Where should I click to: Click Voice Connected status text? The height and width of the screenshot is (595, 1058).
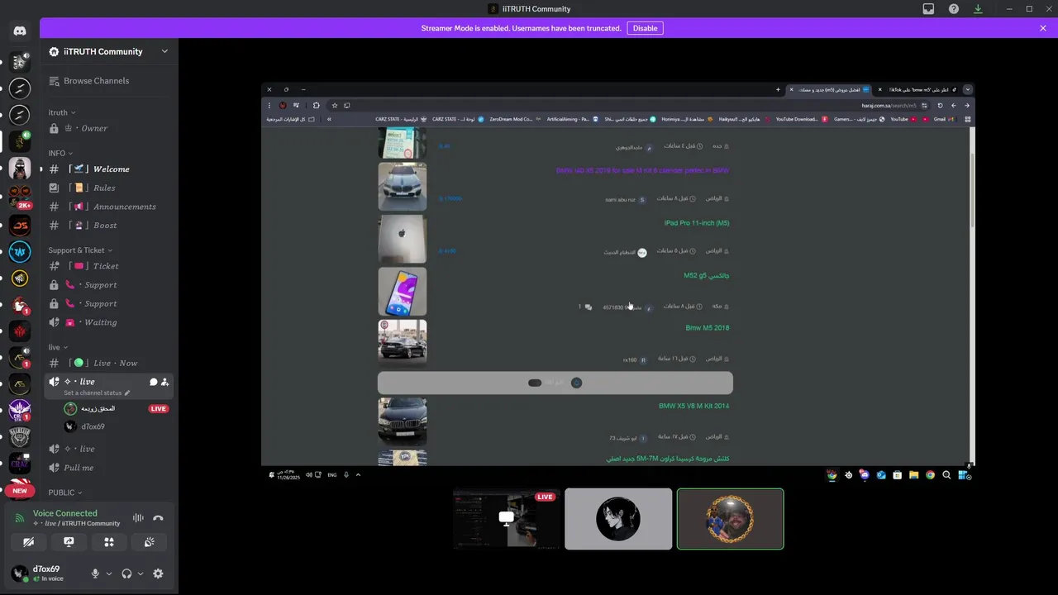(x=64, y=513)
